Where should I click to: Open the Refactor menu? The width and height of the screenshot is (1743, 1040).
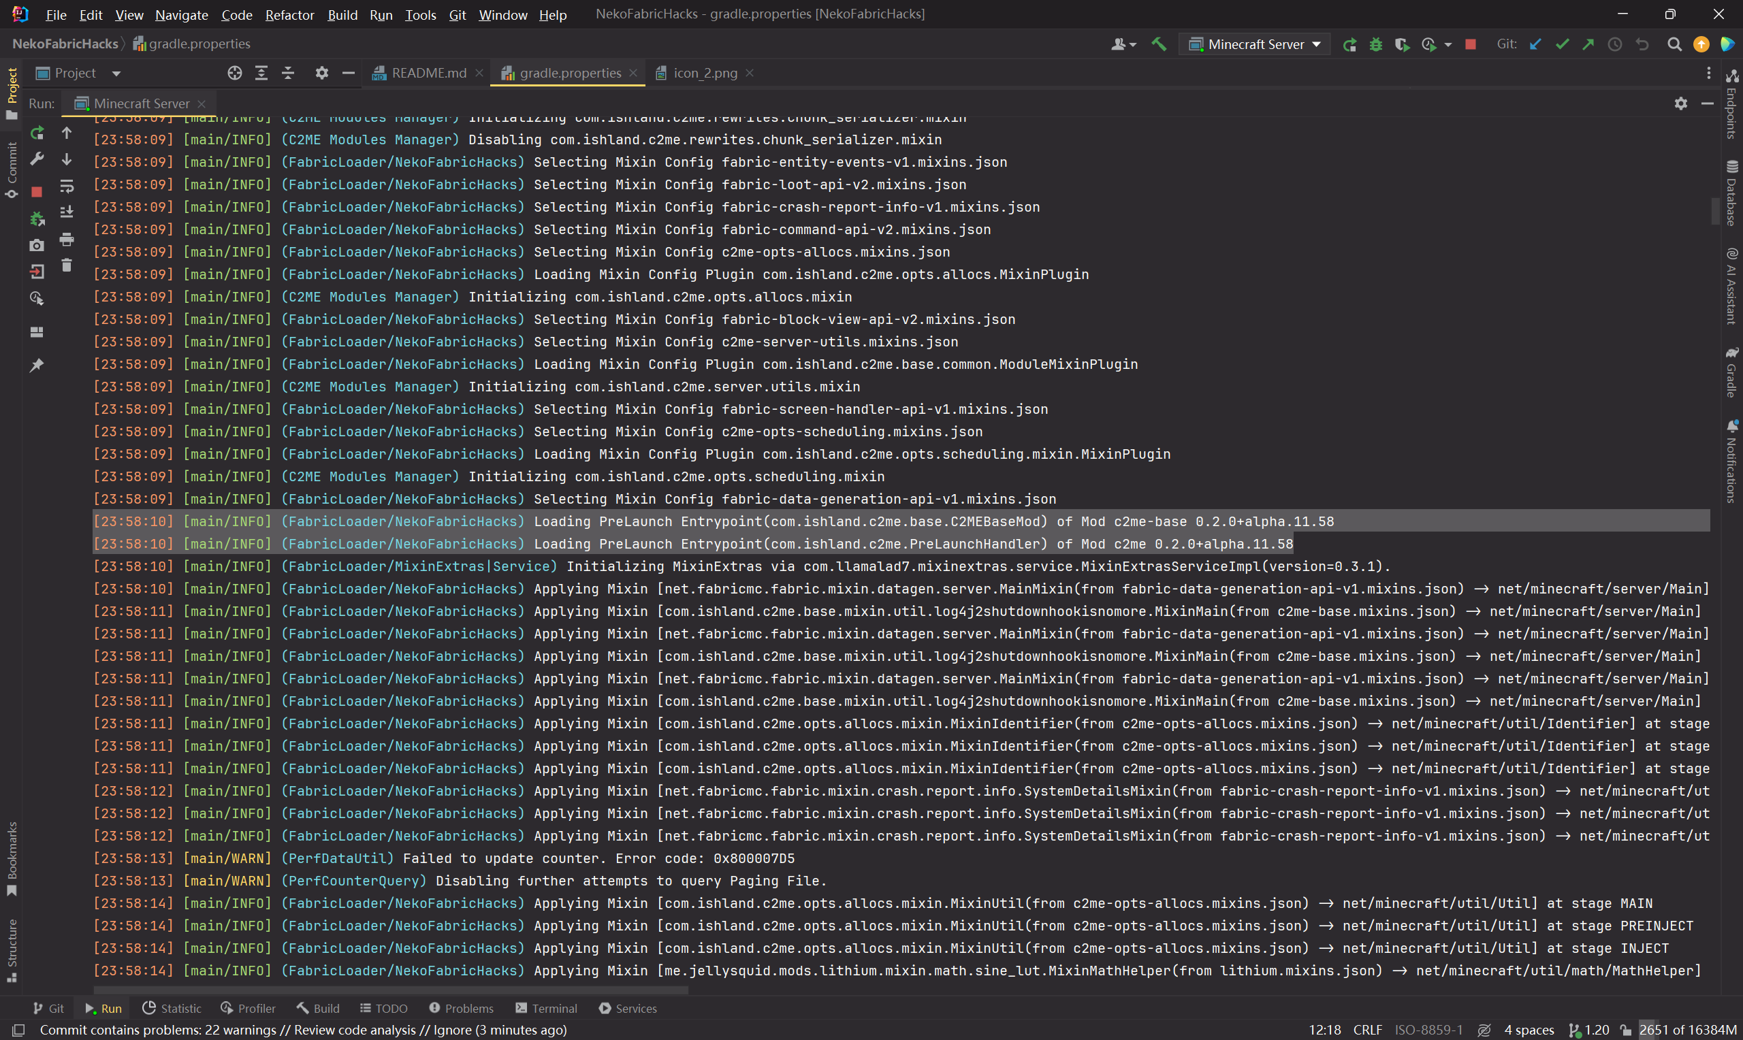point(289,15)
